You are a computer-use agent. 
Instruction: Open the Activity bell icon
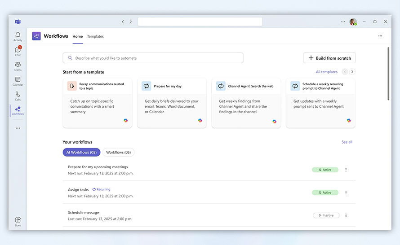pos(18,36)
